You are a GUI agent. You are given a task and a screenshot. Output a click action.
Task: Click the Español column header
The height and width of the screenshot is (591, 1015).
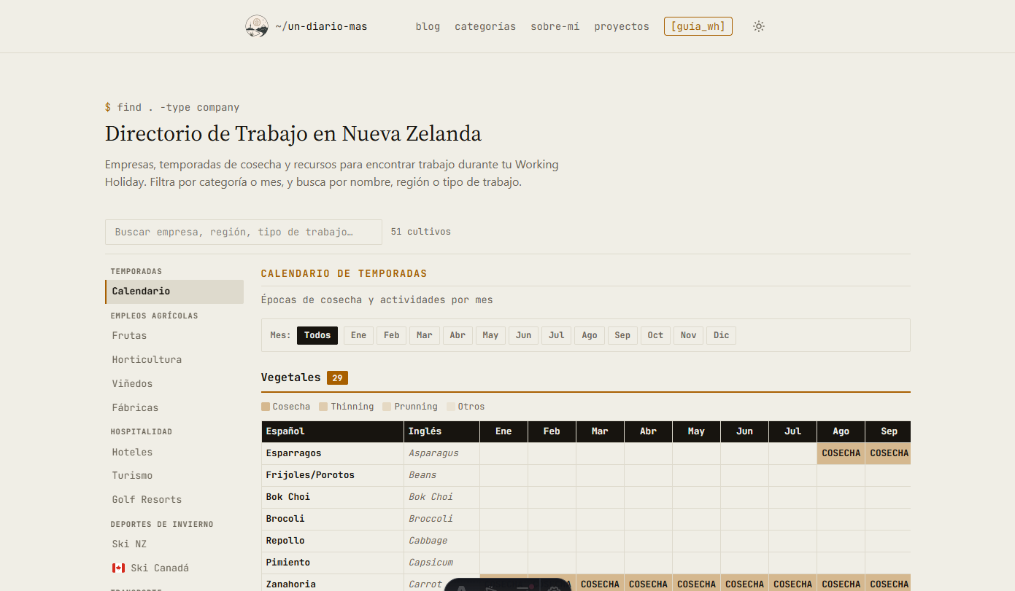pyautogui.click(x=333, y=431)
